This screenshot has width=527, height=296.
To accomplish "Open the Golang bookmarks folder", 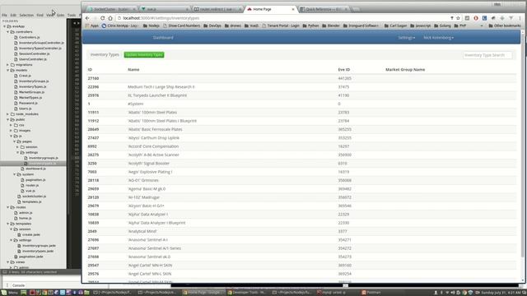I will pyautogui.click(x=442, y=25).
